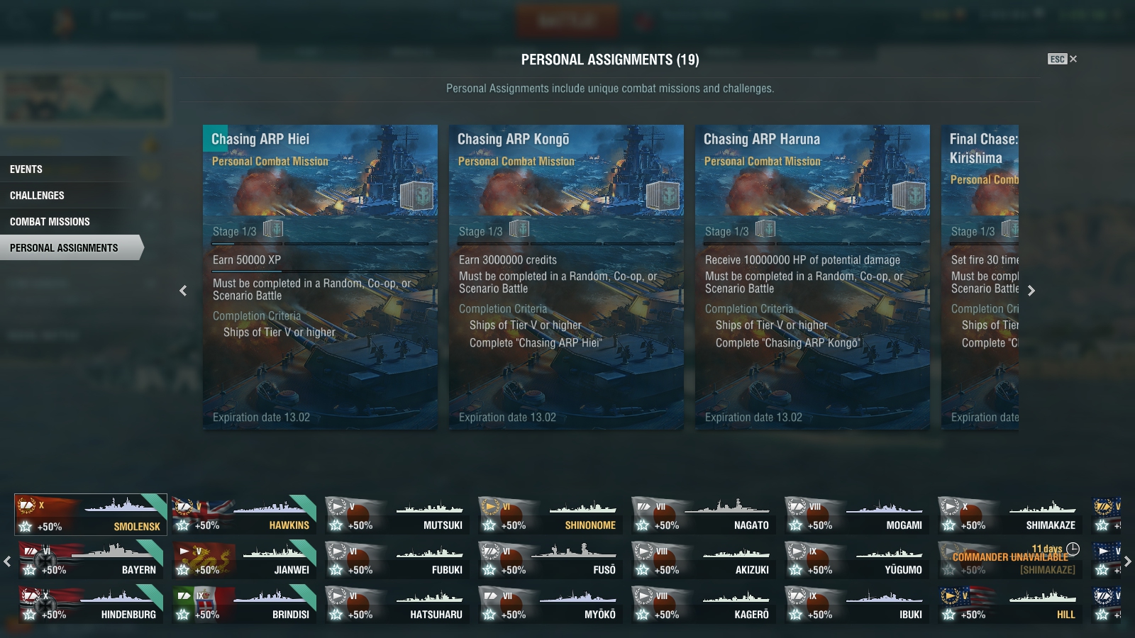Click the clock icon on Commander Unavailable slot

click(x=1073, y=549)
